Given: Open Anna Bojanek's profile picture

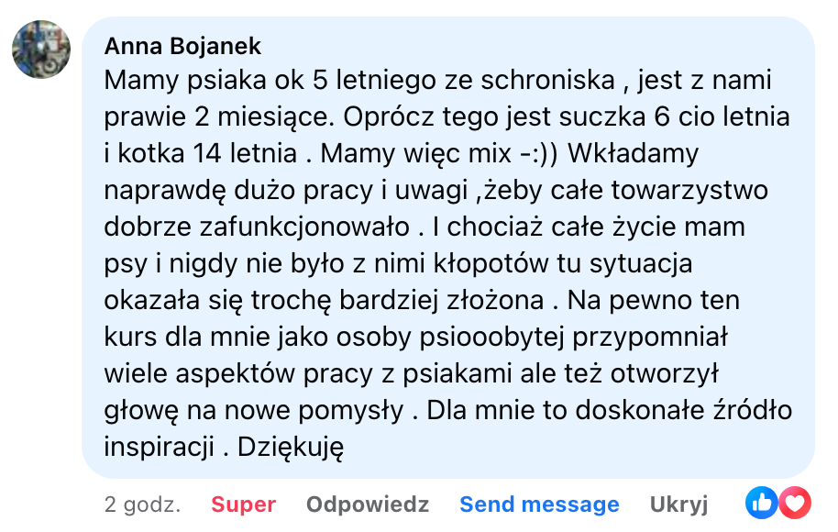Looking at the screenshot, I should pyautogui.click(x=41, y=50).
